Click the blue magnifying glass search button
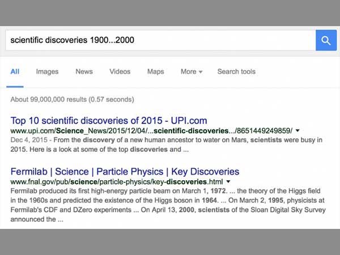 point(326,40)
